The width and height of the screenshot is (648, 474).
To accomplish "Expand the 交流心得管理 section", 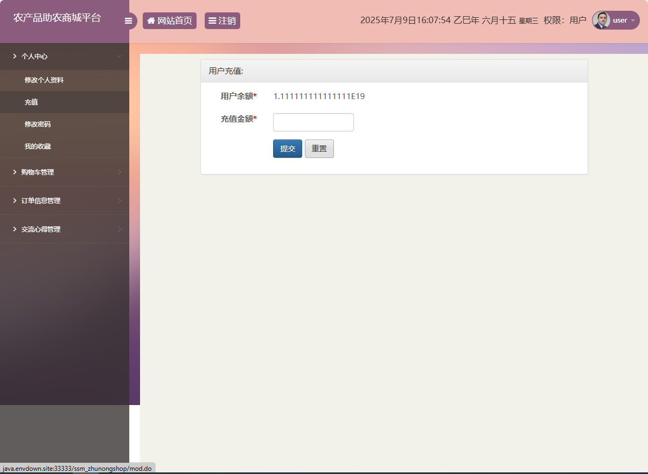I will tap(65, 229).
